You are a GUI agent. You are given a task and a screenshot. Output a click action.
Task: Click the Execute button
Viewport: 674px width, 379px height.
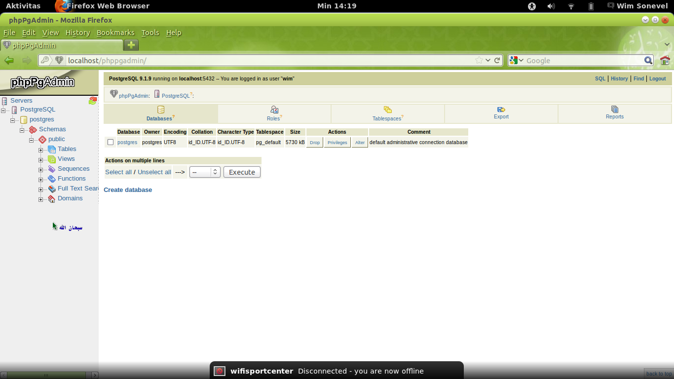pos(242,172)
